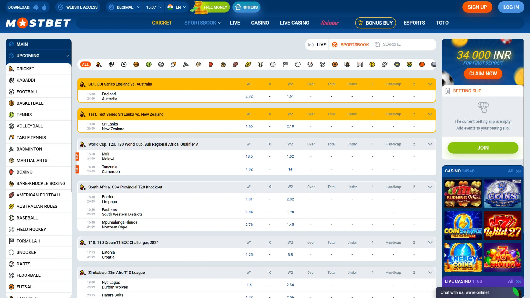
Task: Open the DECIMAL odds format dropdown
Action: (x=124, y=7)
